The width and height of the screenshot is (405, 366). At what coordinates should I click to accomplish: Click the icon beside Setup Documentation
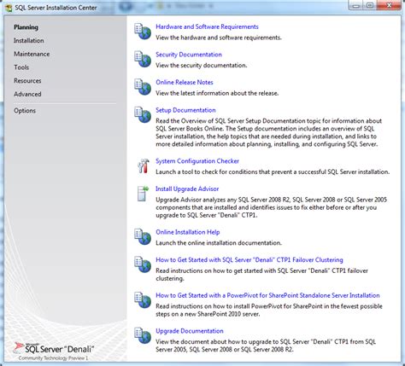click(143, 115)
